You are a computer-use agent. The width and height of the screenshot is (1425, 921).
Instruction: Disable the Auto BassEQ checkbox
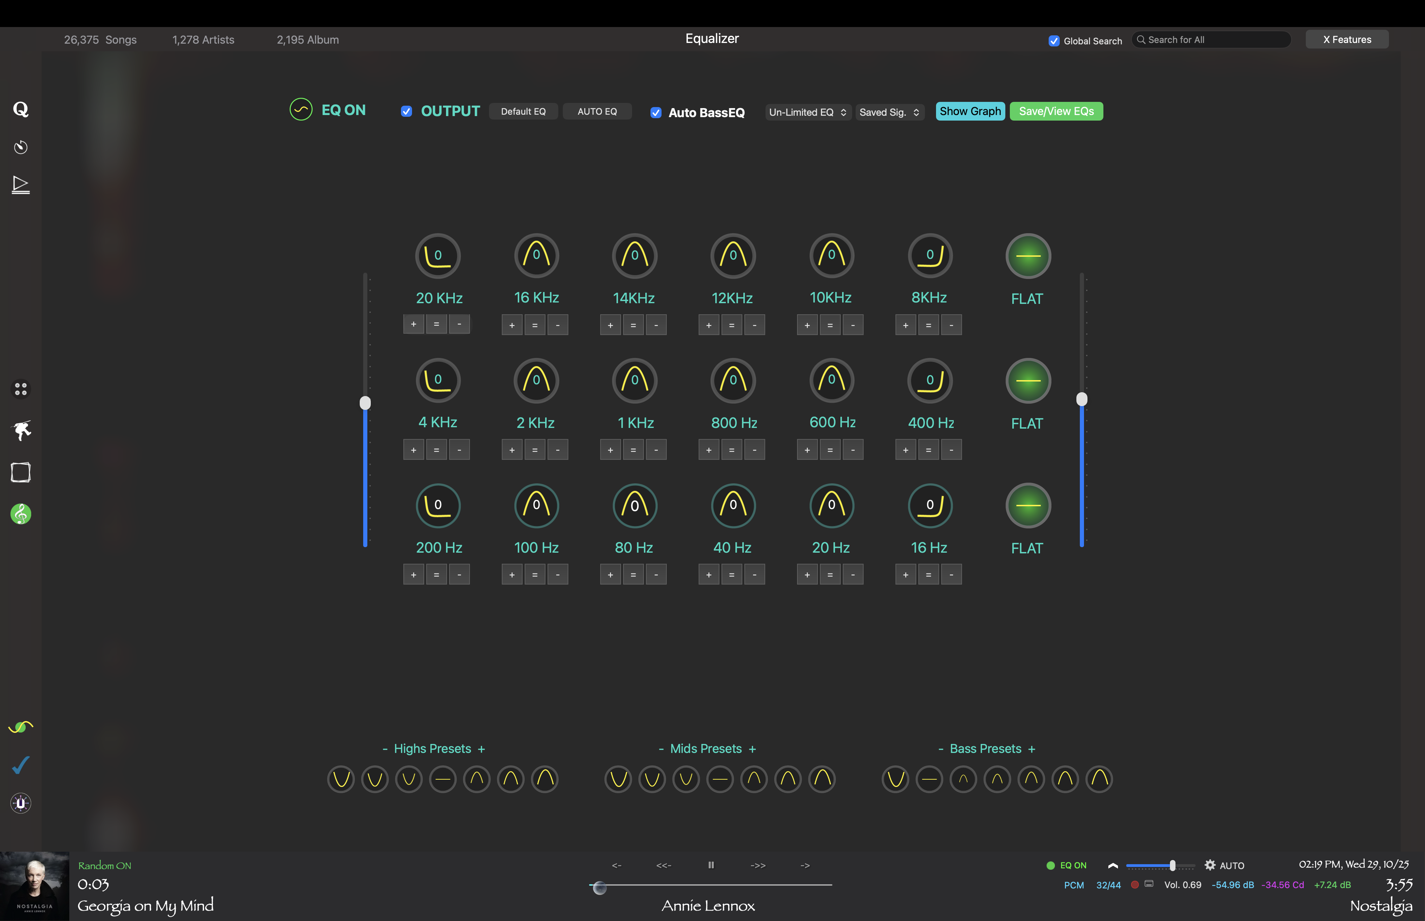tap(656, 112)
